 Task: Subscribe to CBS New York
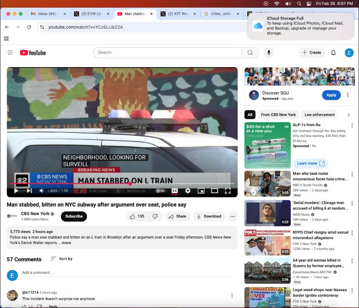point(74,216)
